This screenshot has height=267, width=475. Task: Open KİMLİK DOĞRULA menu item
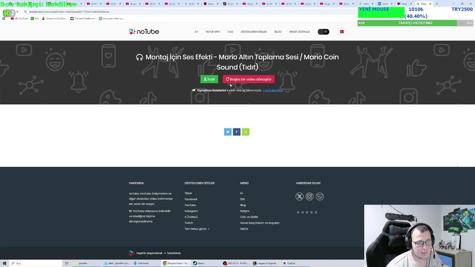[299, 32]
